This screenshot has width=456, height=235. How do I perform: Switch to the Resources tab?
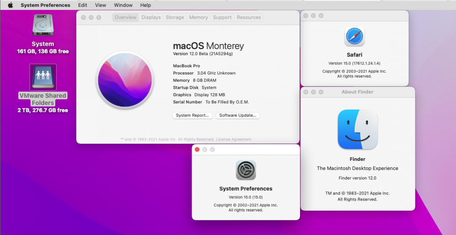pos(249,17)
